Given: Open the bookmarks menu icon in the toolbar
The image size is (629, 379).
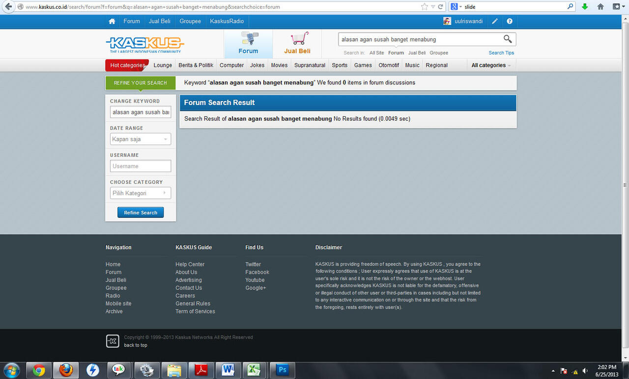Looking at the screenshot, I should pyautogui.click(x=616, y=7).
